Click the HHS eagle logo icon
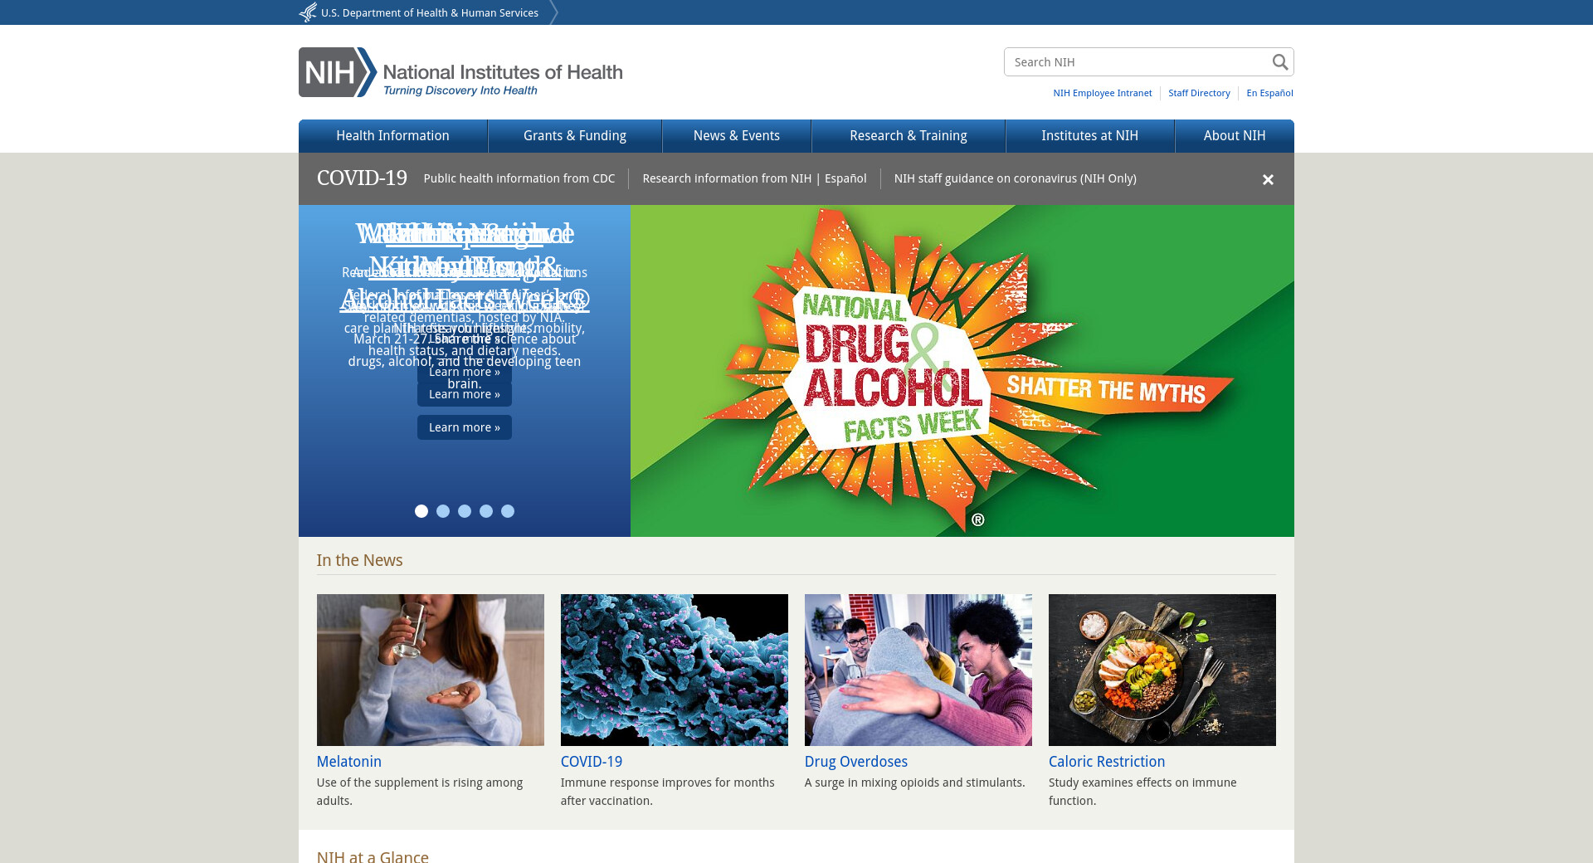Image resolution: width=1593 pixels, height=863 pixels. (308, 12)
